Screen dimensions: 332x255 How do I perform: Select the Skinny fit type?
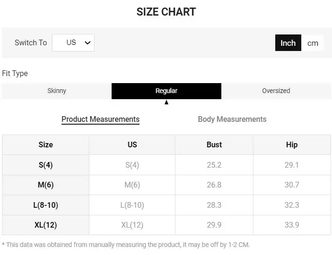[x=57, y=91]
